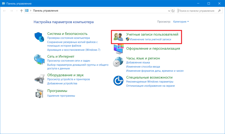Image resolution: width=225 pixels, height=134 pixels.
Task: Open the Категория view dropdown
Action: coord(181,22)
